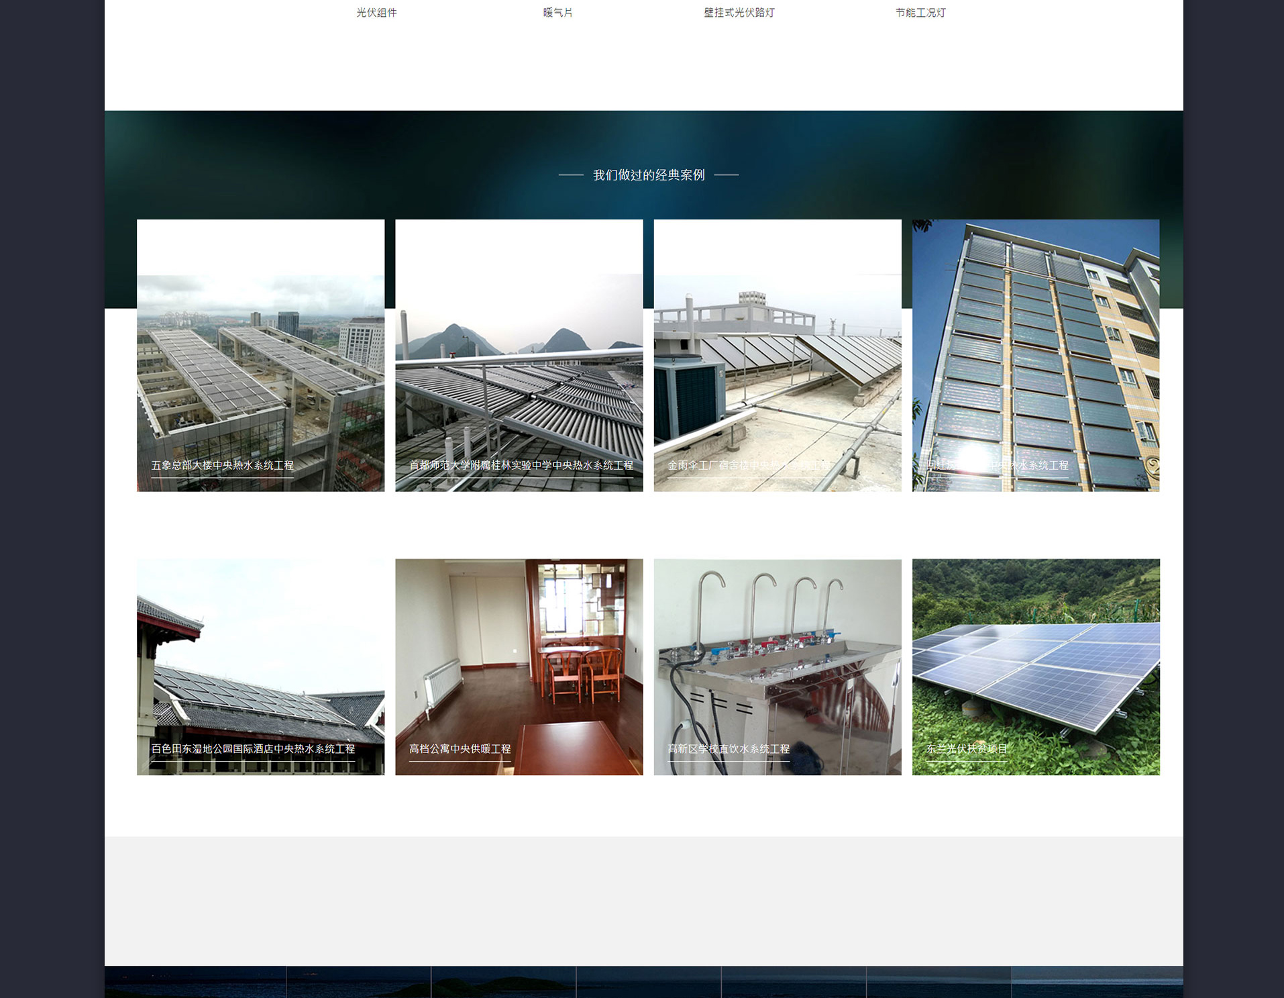
Task: Open the 壁挂式光伏路灯 product link
Action: coord(739,13)
